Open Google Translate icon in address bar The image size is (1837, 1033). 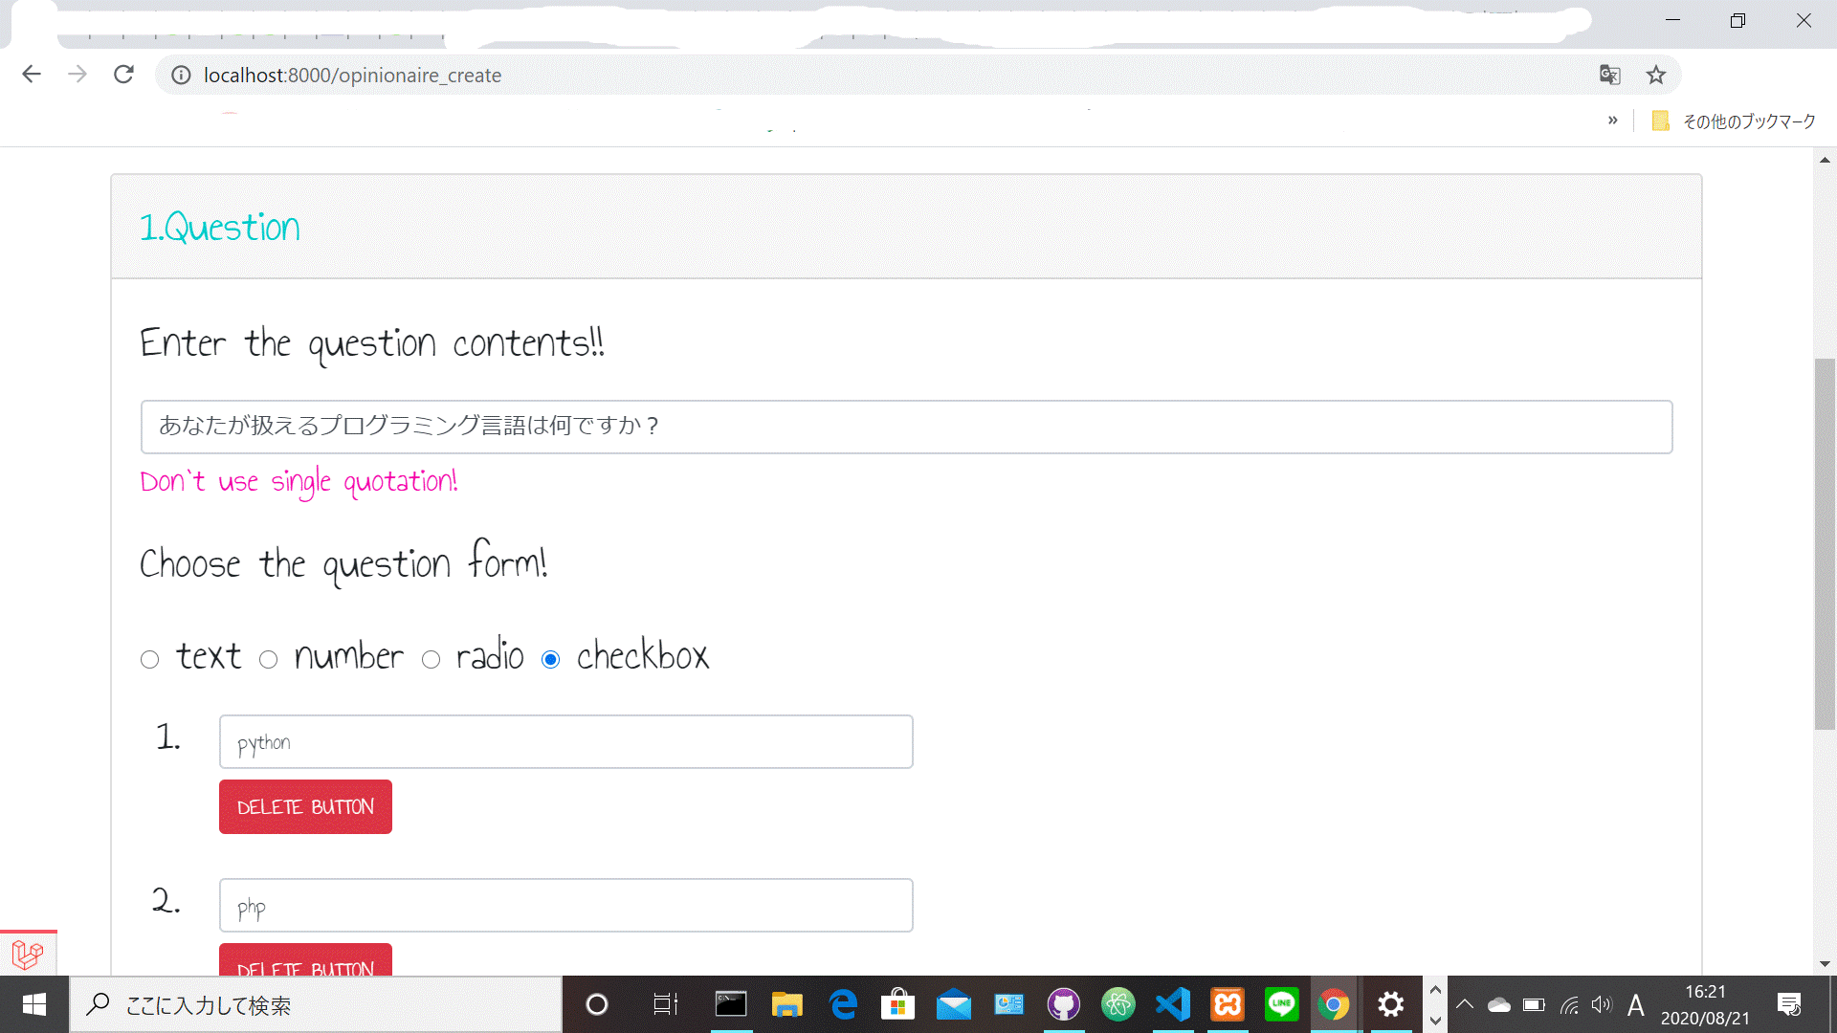1609,75
